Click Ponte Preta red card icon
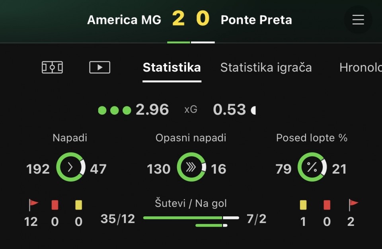Viewport: 382px width, 249px height. (x=327, y=205)
